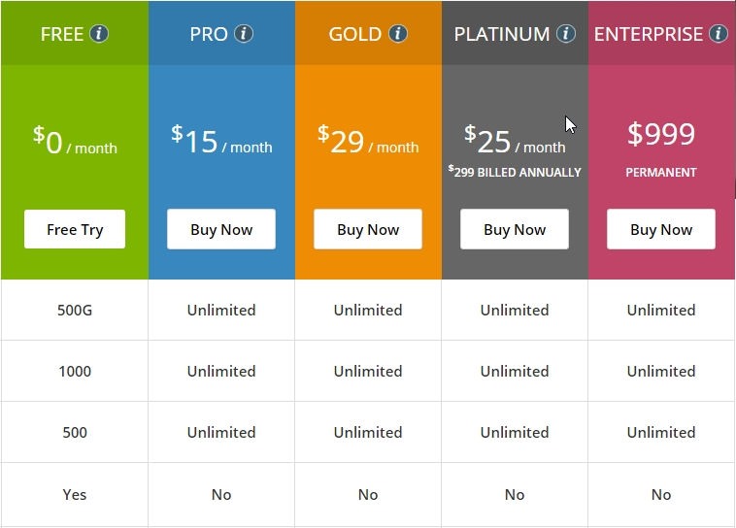This screenshot has height=528, width=736.
Task: Click the info icon next to FREE
Action: (x=99, y=34)
